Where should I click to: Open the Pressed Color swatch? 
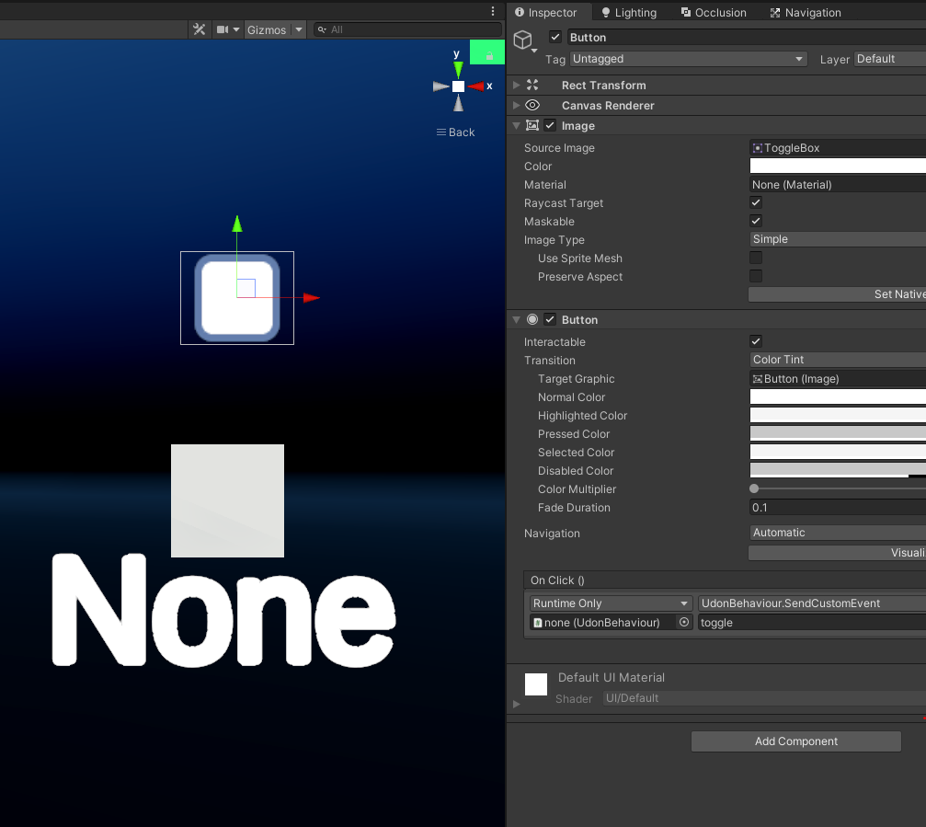(x=838, y=433)
